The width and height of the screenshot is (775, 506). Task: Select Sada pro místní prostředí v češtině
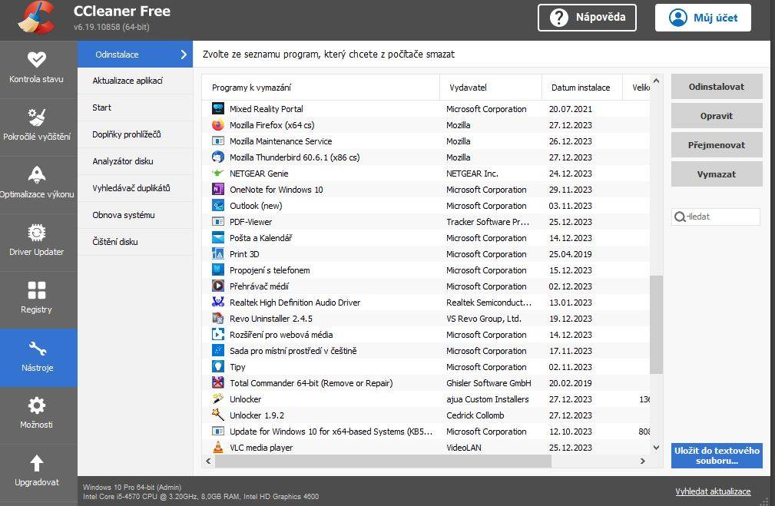(x=426, y=351)
